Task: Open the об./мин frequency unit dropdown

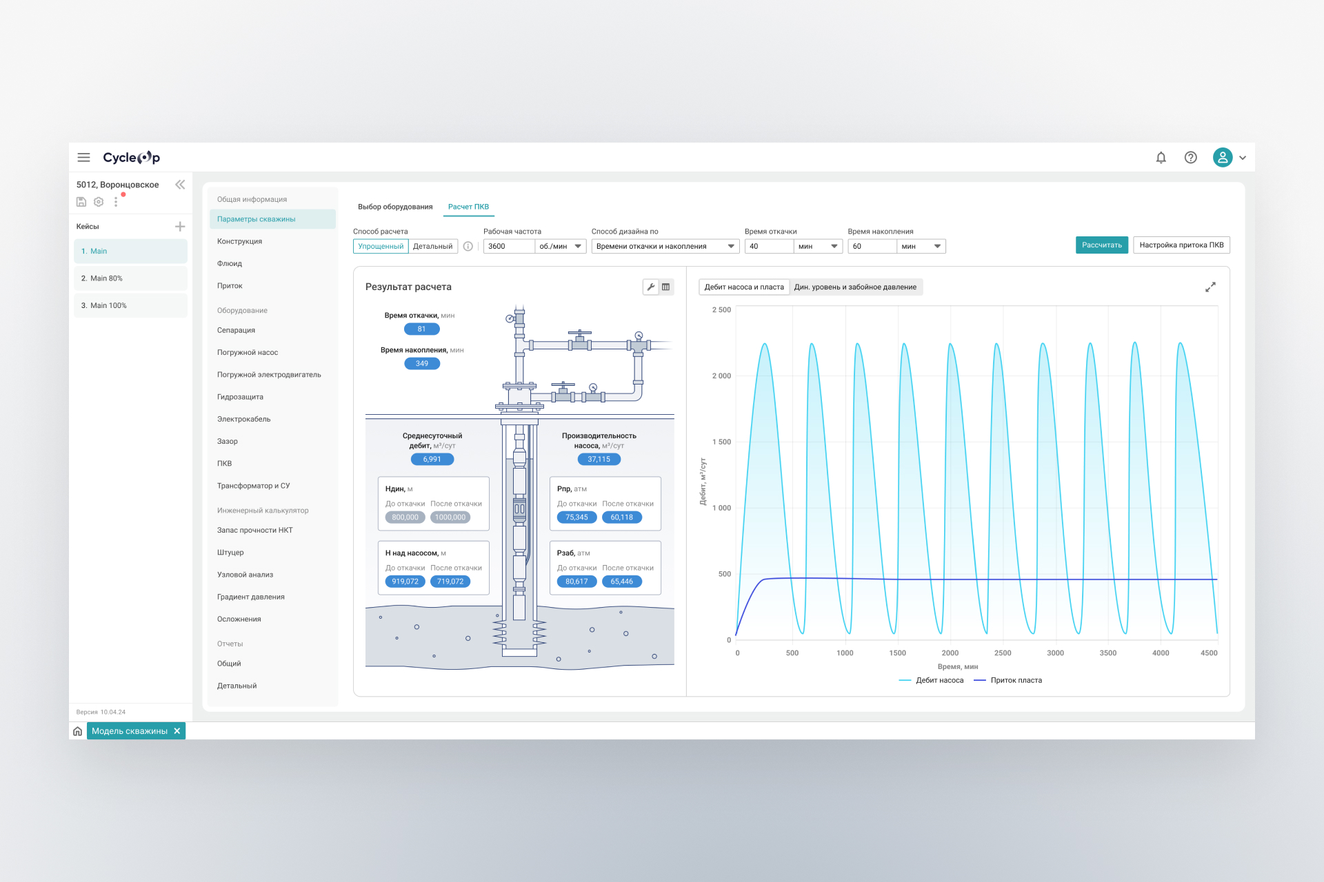Action: coord(560,246)
